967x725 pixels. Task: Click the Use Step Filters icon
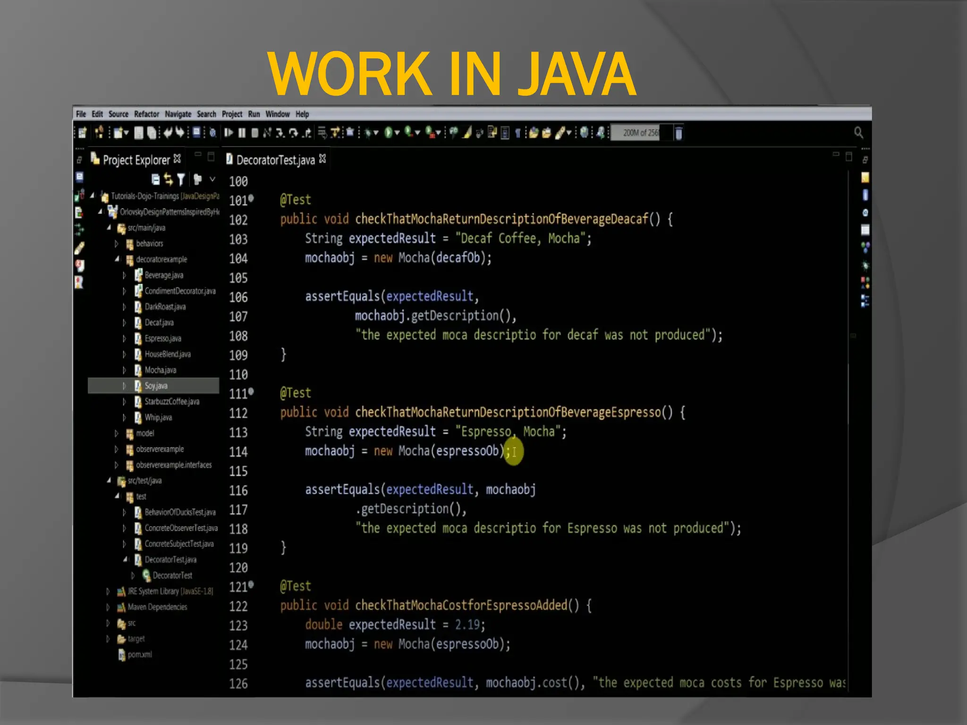tap(334, 133)
